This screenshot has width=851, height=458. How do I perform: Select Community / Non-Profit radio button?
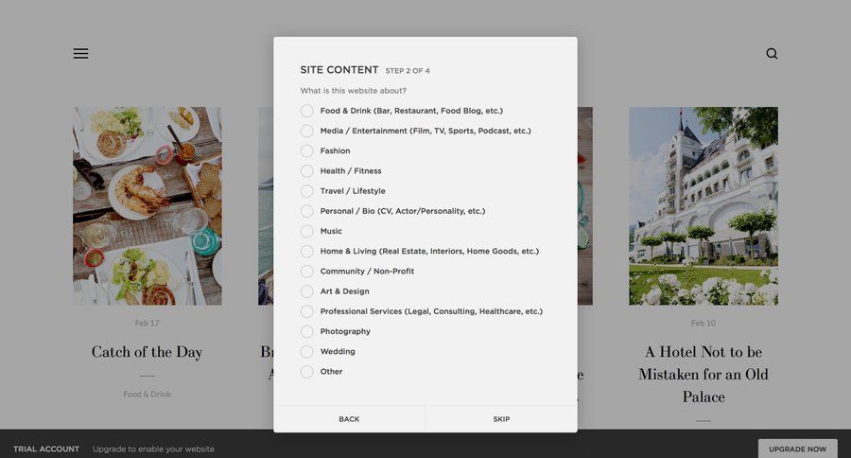307,272
